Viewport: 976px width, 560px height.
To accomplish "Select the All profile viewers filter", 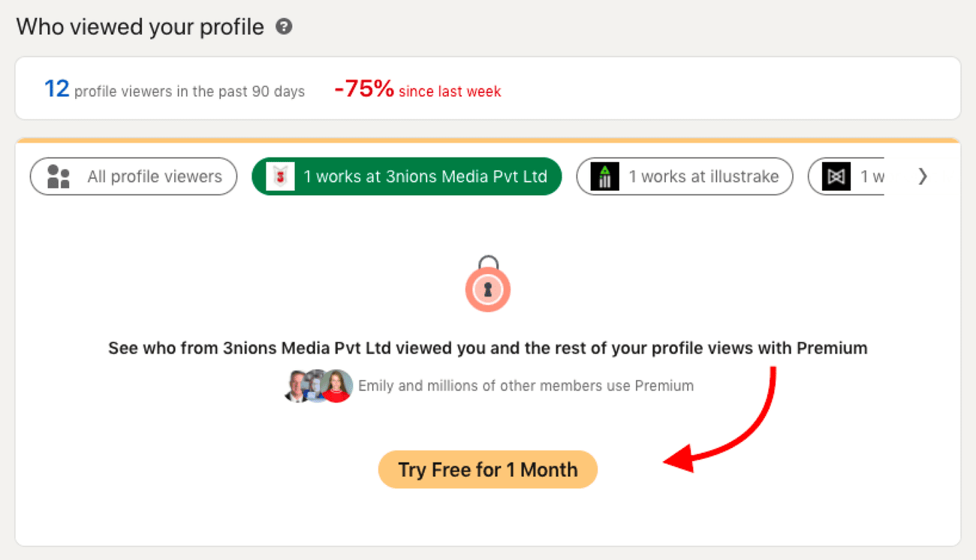I will tap(134, 177).
